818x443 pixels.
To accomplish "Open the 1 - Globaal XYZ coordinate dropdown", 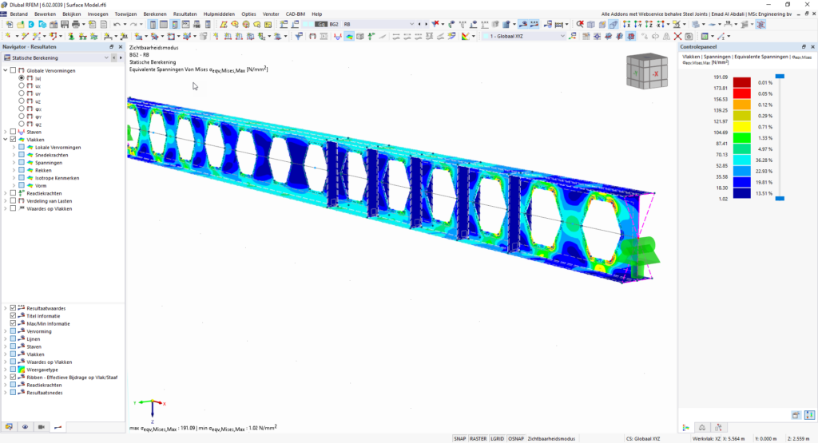I will pos(562,36).
